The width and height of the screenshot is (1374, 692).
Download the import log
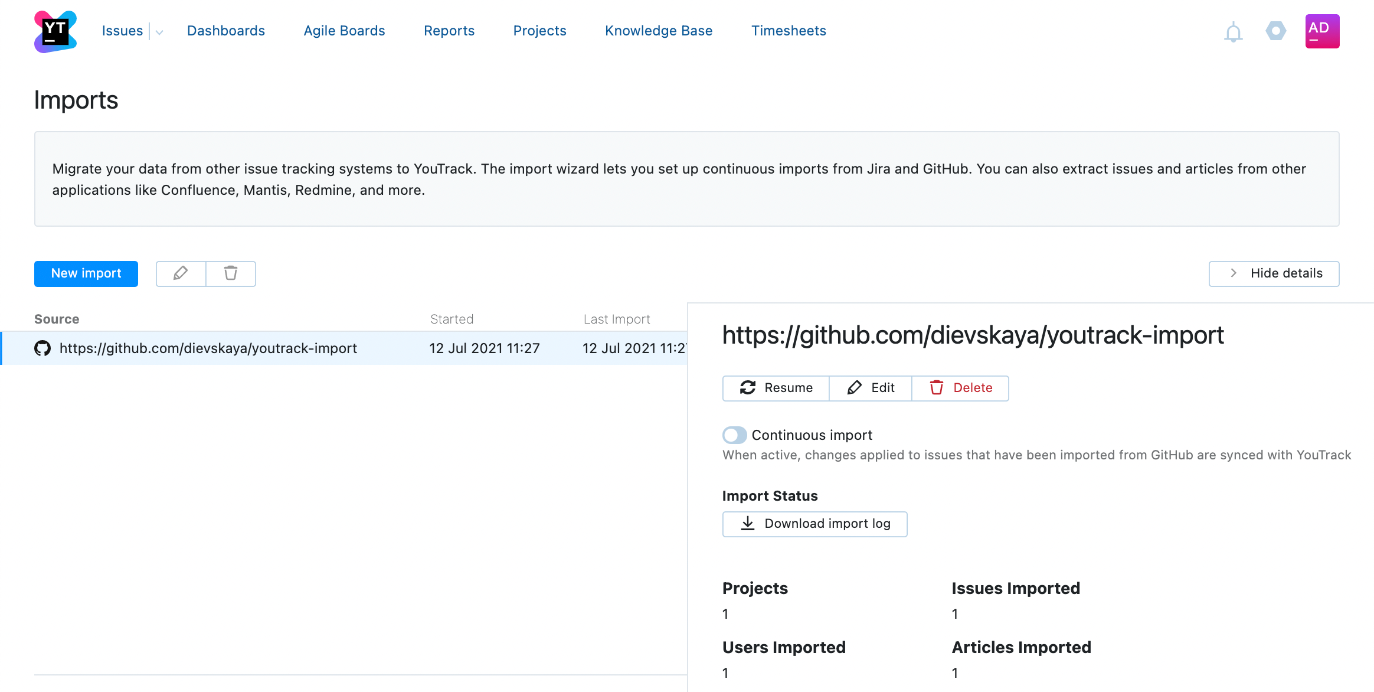coord(814,524)
